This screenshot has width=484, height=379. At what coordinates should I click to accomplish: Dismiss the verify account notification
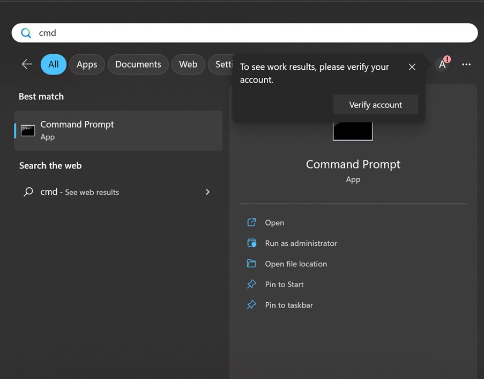point(412,67)
